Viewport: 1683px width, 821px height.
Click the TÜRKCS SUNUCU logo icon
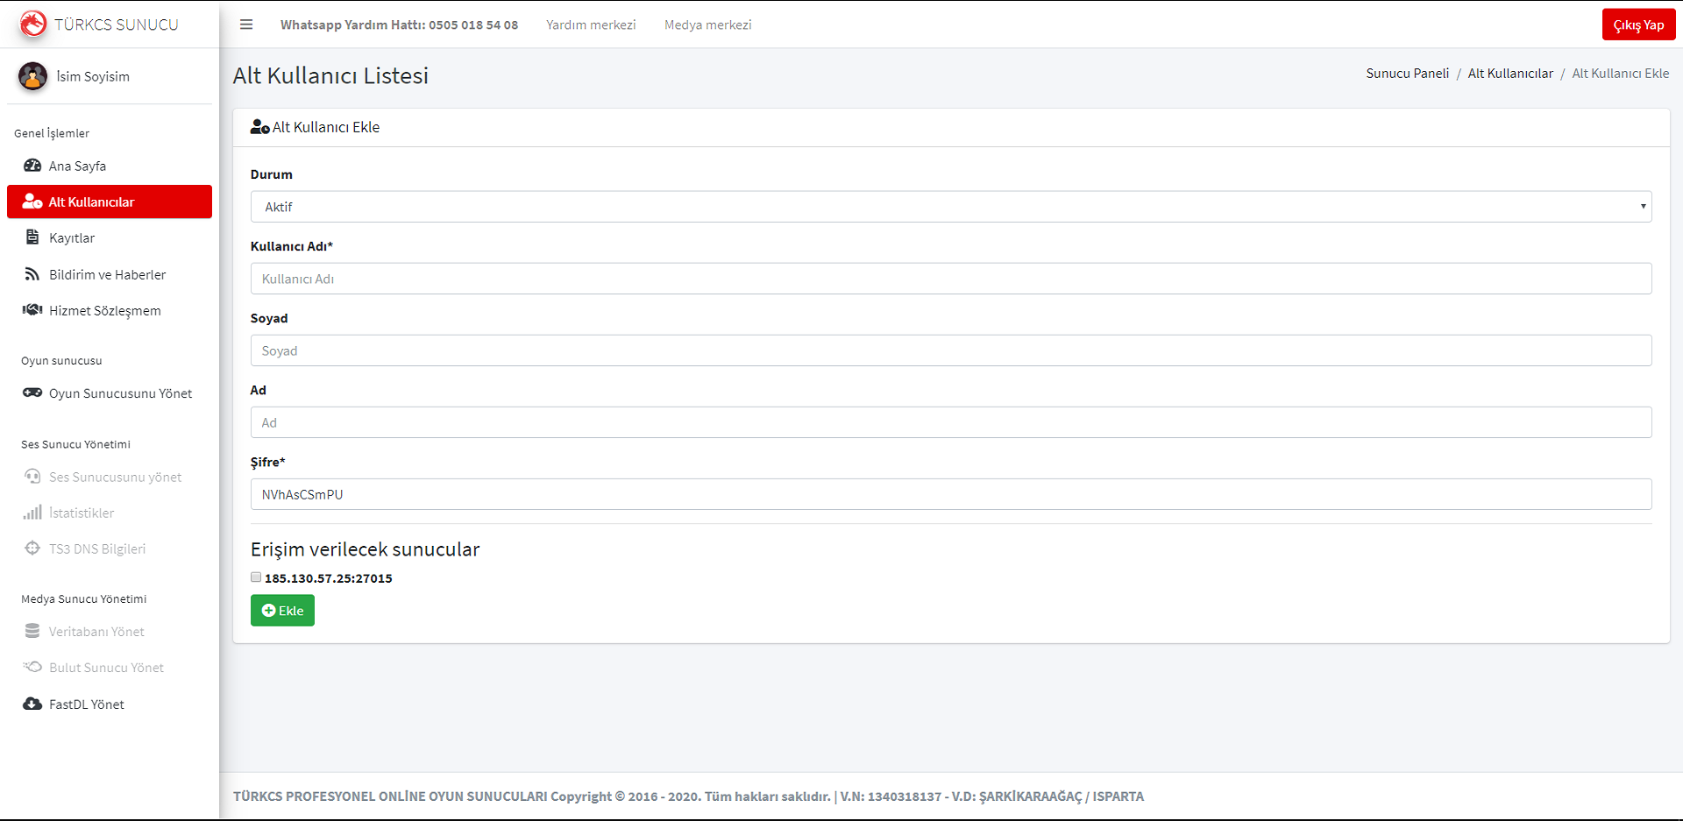point(33,24)
